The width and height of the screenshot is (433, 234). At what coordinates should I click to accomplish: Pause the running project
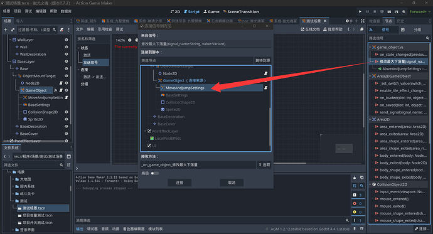[x=367, y=11]
